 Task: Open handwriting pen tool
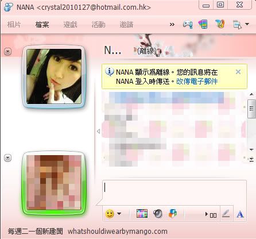[226, 214]
